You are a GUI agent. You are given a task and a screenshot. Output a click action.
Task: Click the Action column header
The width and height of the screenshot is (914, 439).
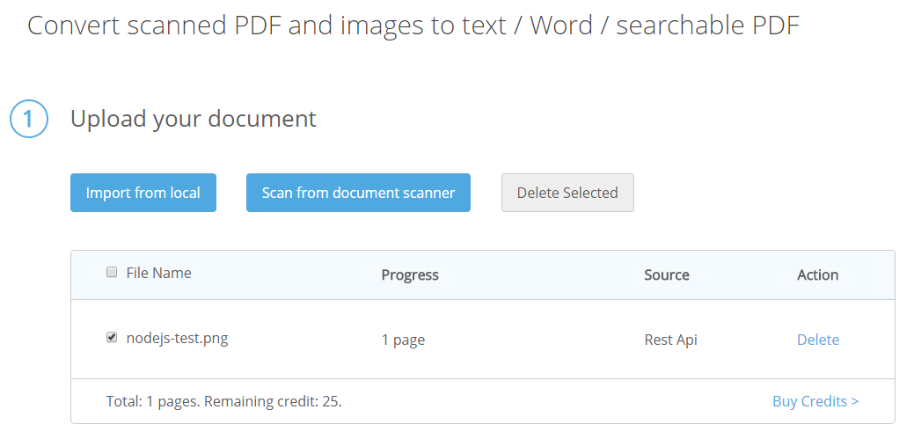pyautogui.click(x=817, y=274)
